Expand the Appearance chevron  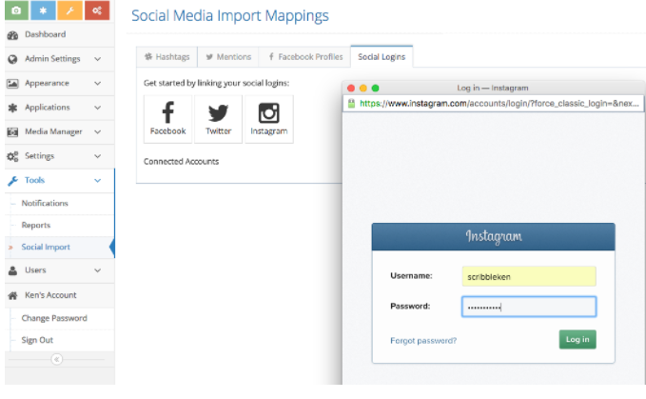pos(98,83)
